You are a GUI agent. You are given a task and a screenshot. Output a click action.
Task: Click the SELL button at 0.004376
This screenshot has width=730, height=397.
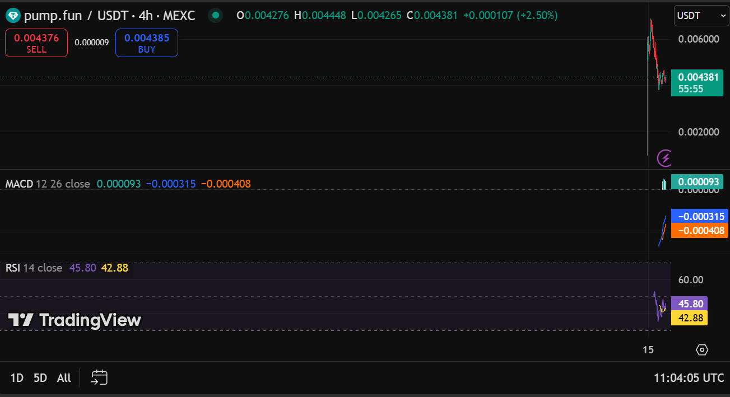pos(36,43)
